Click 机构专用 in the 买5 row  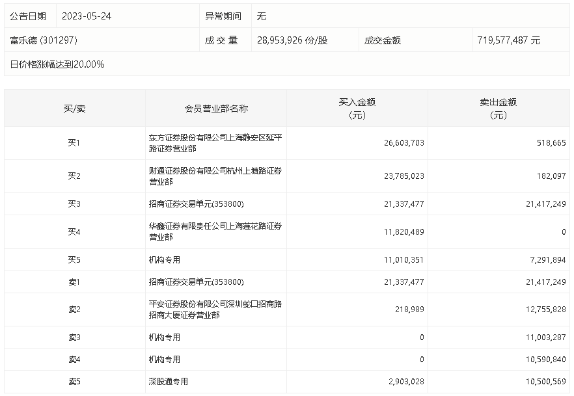click(x=165, y=260)
